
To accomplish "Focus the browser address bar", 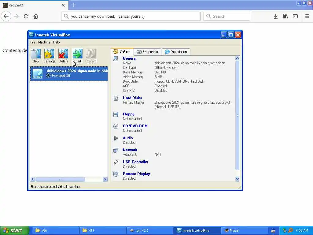I will click(x=131, y=16).
